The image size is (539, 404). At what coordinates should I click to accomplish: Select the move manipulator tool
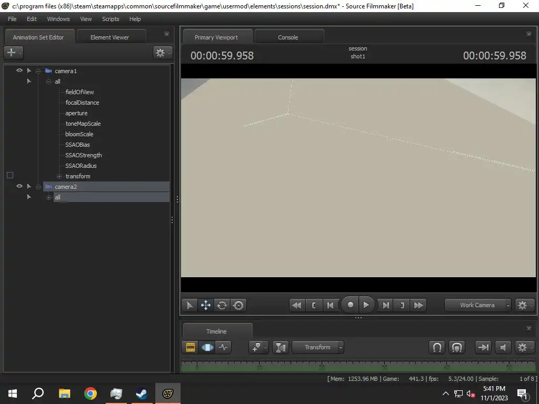point(206,305)
